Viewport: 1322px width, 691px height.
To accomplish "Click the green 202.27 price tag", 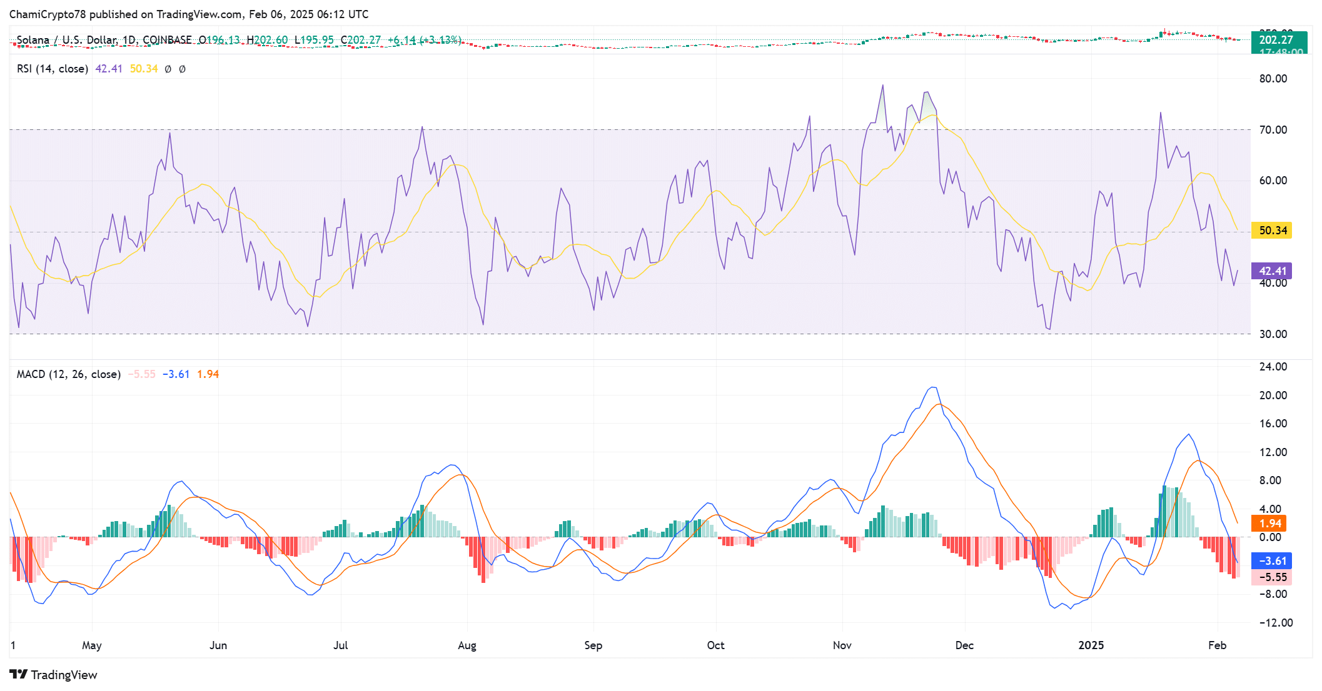I will pyautogui.click(x=1278, y=40).
